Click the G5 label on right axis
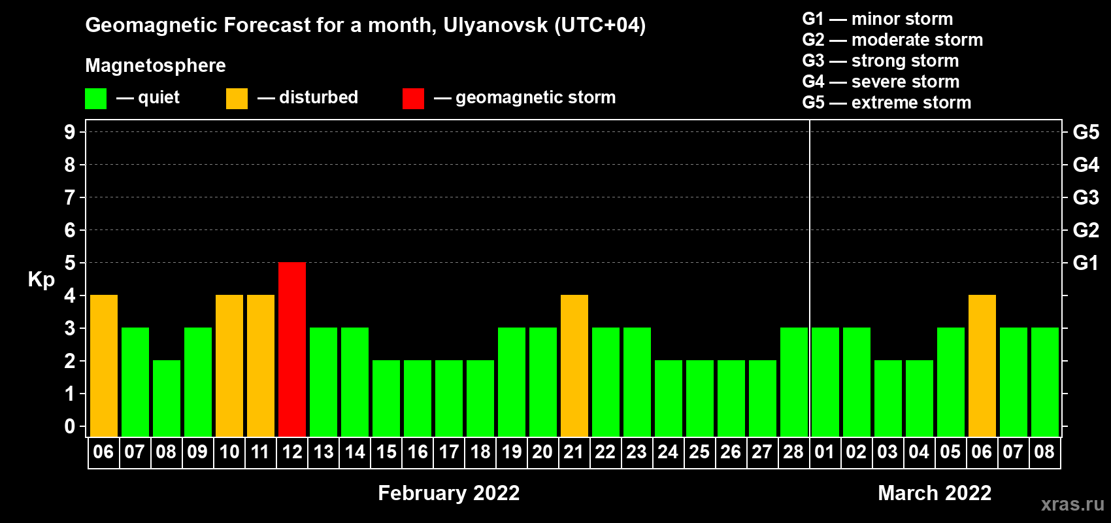 tap(1086, 132)
